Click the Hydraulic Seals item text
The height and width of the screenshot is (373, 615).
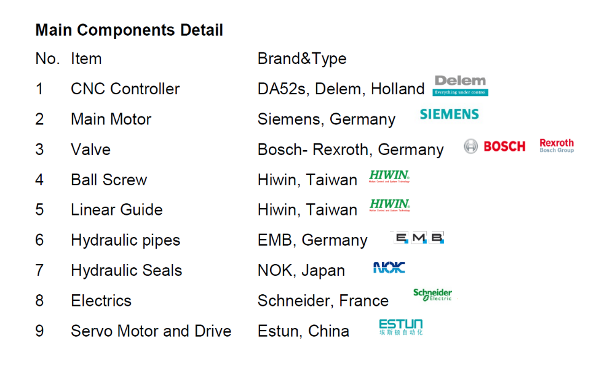pyautogui.click(x=126, y=271)
